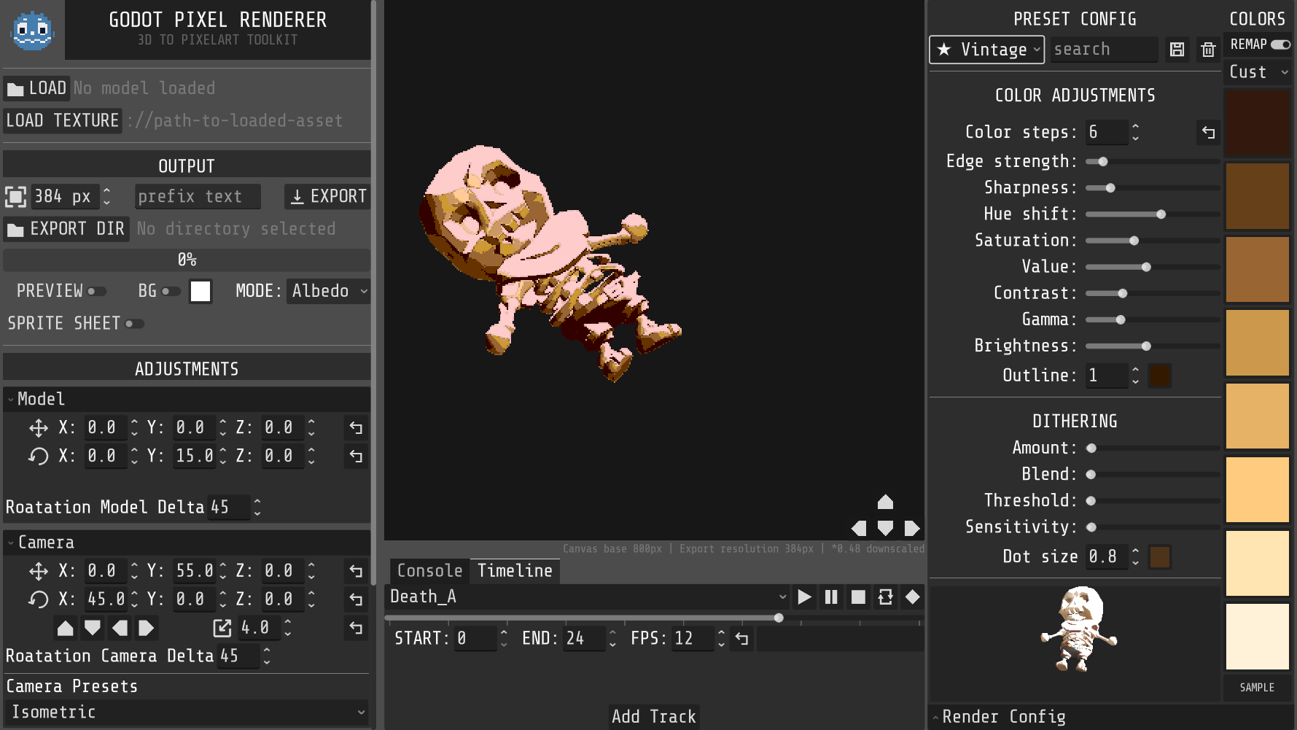Reset Model rotation values
The height and width of the screenshot is (730, 1297).
tap(356, 457)
